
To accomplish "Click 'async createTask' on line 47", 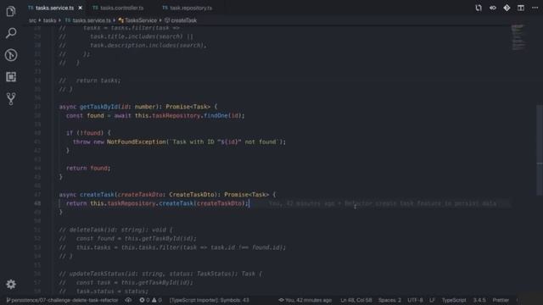I will click(87, 195).
